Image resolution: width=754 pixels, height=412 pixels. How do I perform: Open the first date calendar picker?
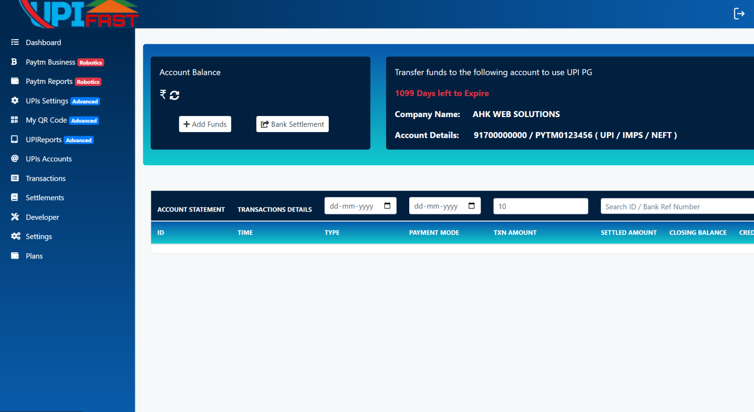(x=387, y=206)
